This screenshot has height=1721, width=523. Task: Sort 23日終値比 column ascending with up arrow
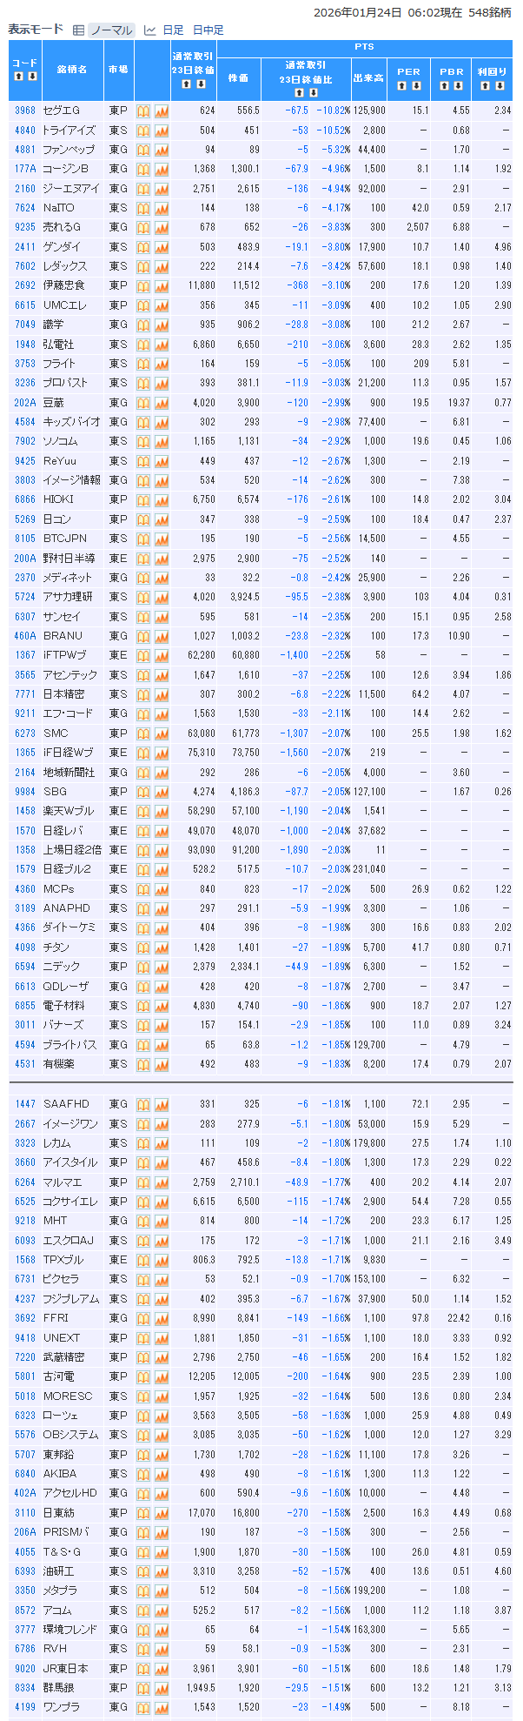(299, 92)
